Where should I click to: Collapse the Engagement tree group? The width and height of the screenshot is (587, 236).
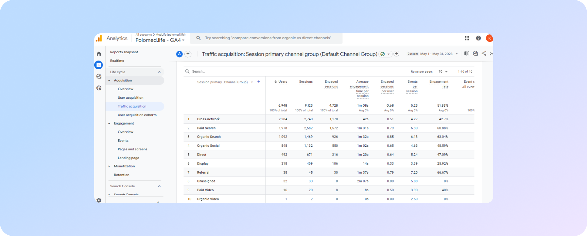tap(109, 124)
